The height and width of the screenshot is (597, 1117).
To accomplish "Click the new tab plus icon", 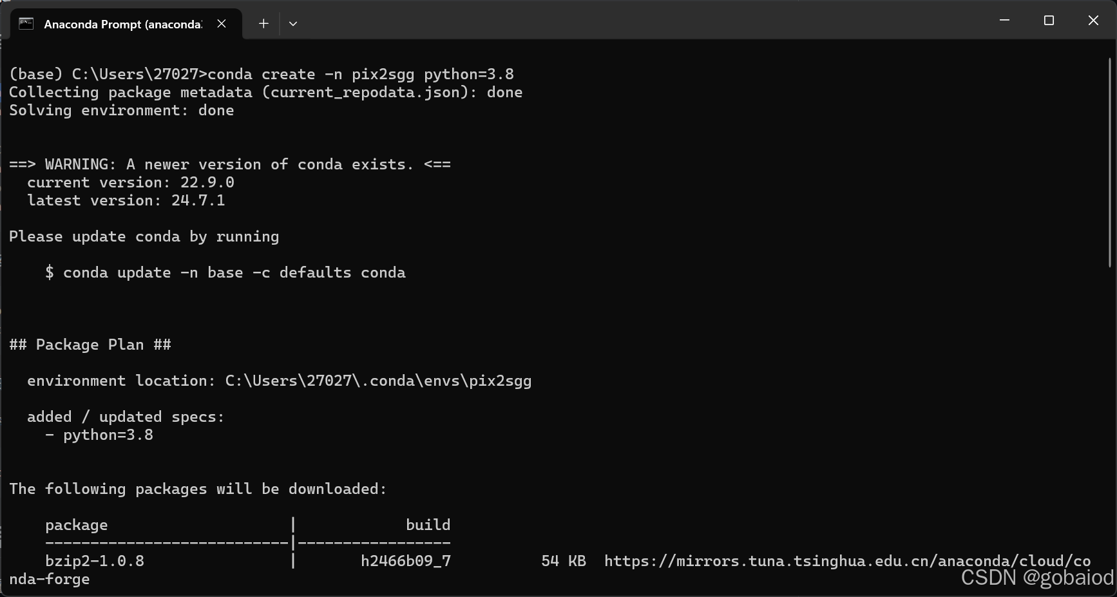I will point(263,23).
